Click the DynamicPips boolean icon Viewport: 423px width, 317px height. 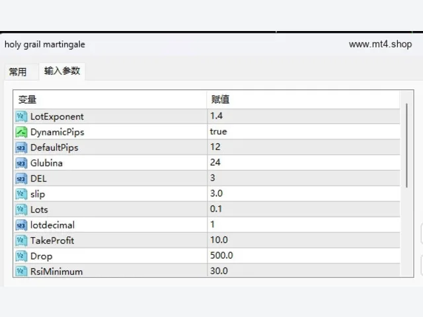pos(21,132)
